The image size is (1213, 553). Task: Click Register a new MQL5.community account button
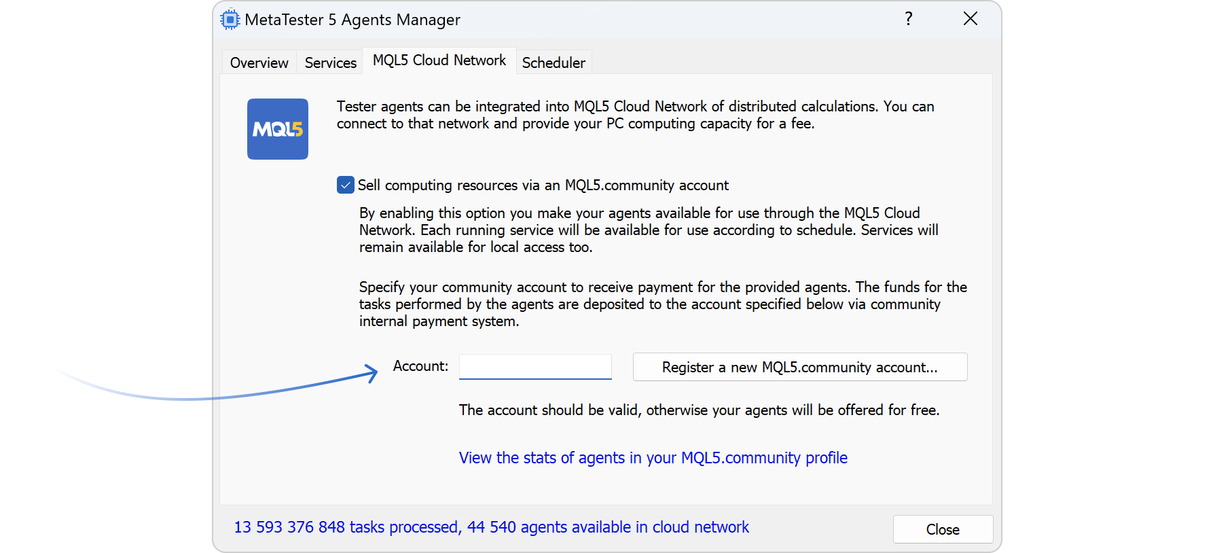click(800, 367)
